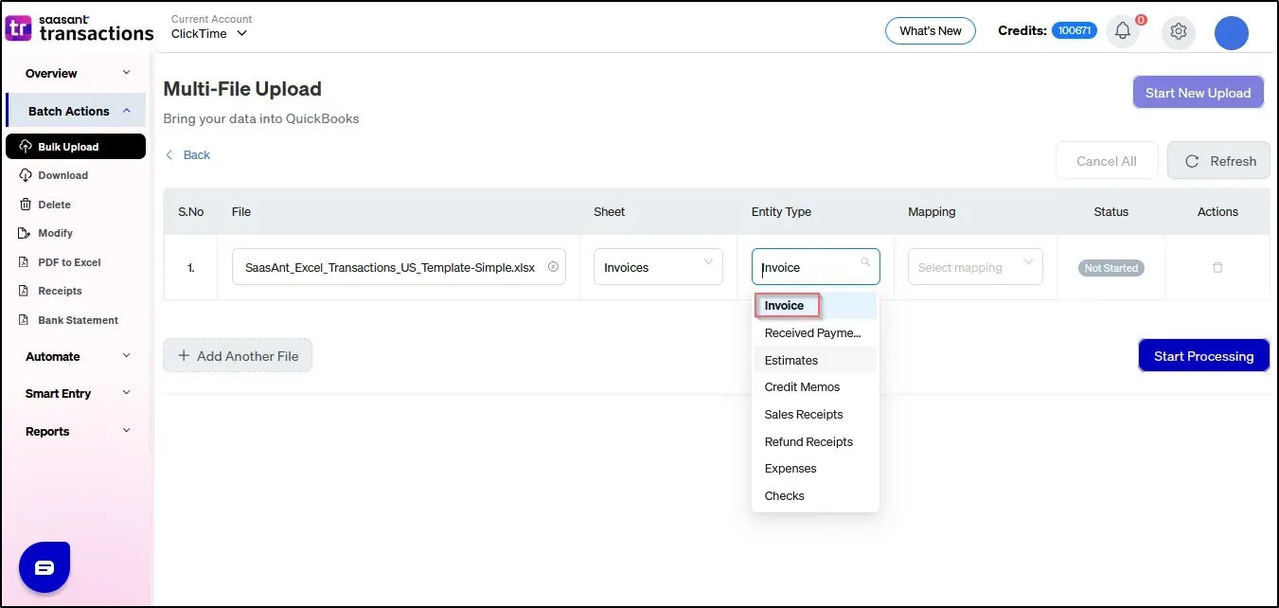
Task: Click the back chevron arrow icon
Action: click(x=169, y=154)
